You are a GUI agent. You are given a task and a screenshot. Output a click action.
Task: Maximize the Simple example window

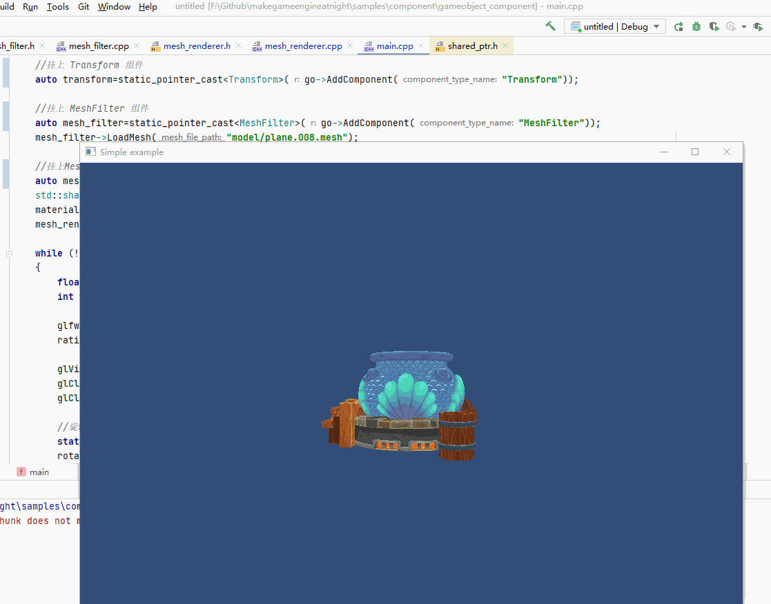pos(695,152)
